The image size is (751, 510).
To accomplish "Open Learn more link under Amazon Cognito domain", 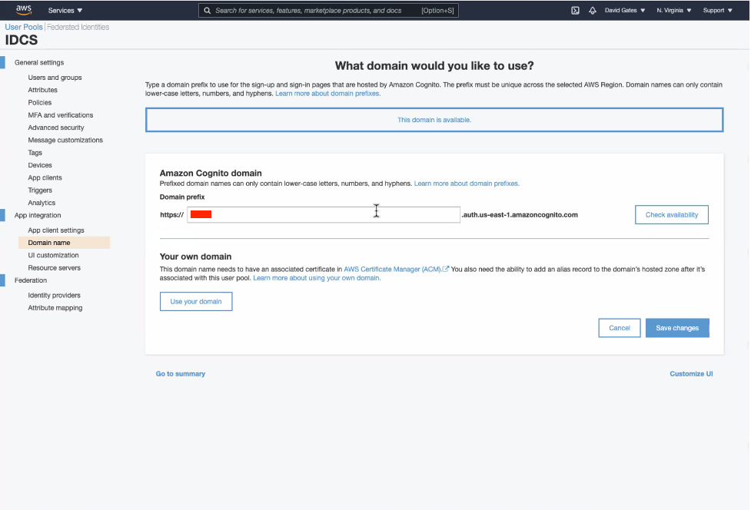I will point(467,184).
